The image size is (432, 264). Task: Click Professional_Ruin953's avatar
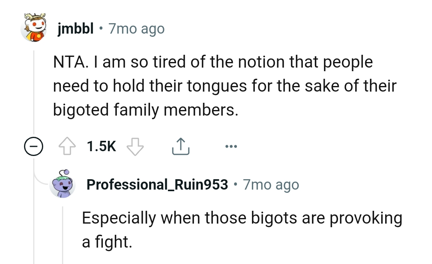coord(62,184)
